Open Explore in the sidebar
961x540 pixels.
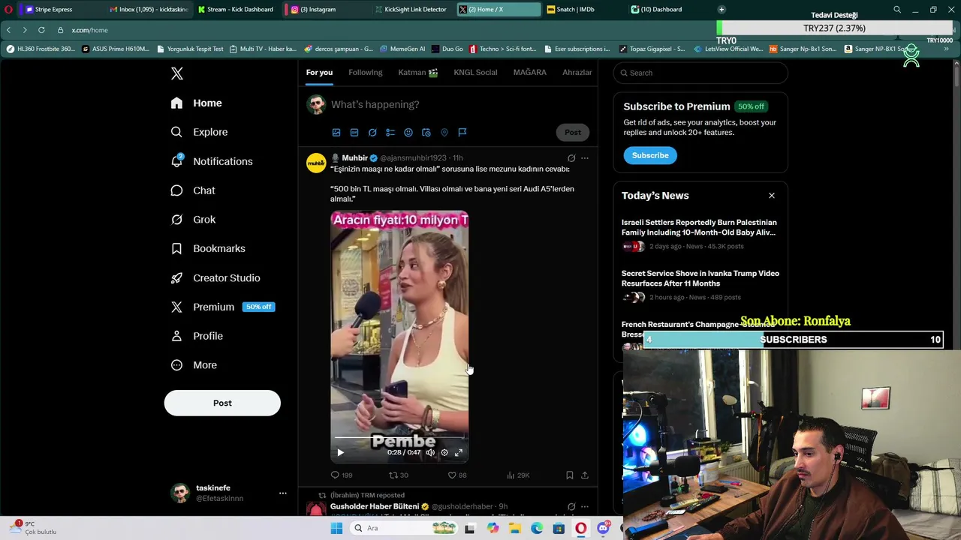pos(200,132)
